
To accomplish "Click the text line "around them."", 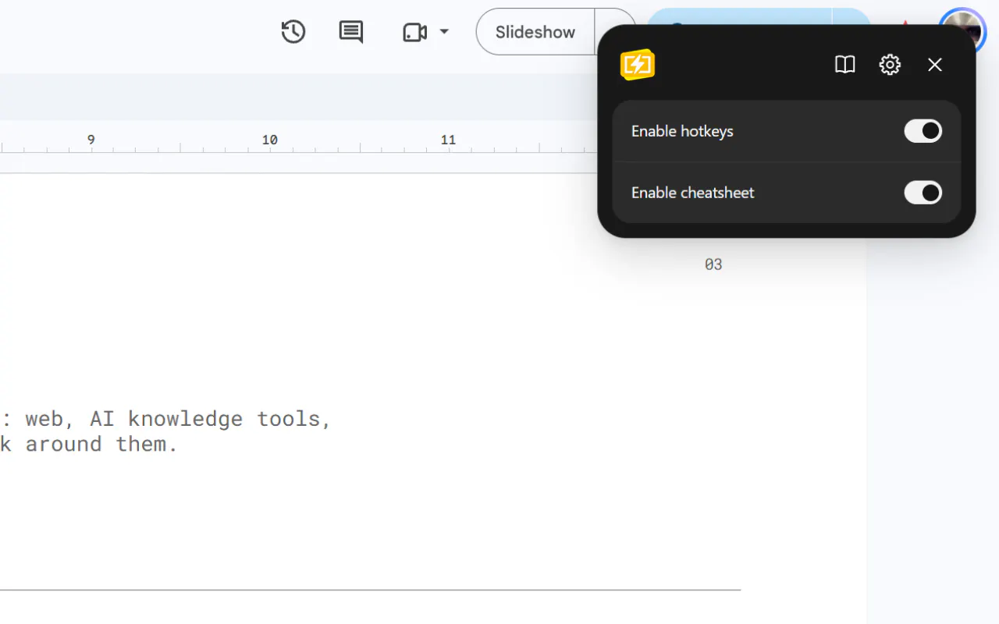I will [101, 444].
